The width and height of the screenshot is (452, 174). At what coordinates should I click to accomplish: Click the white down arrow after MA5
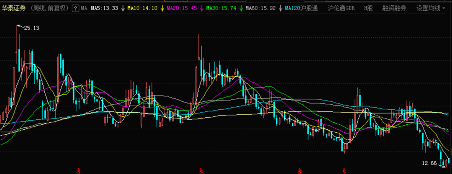coord(123,8)
